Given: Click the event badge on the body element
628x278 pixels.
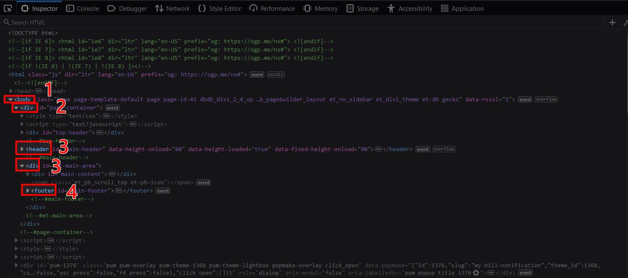Looking at the screenshot, I should click(x=525, y=100).
